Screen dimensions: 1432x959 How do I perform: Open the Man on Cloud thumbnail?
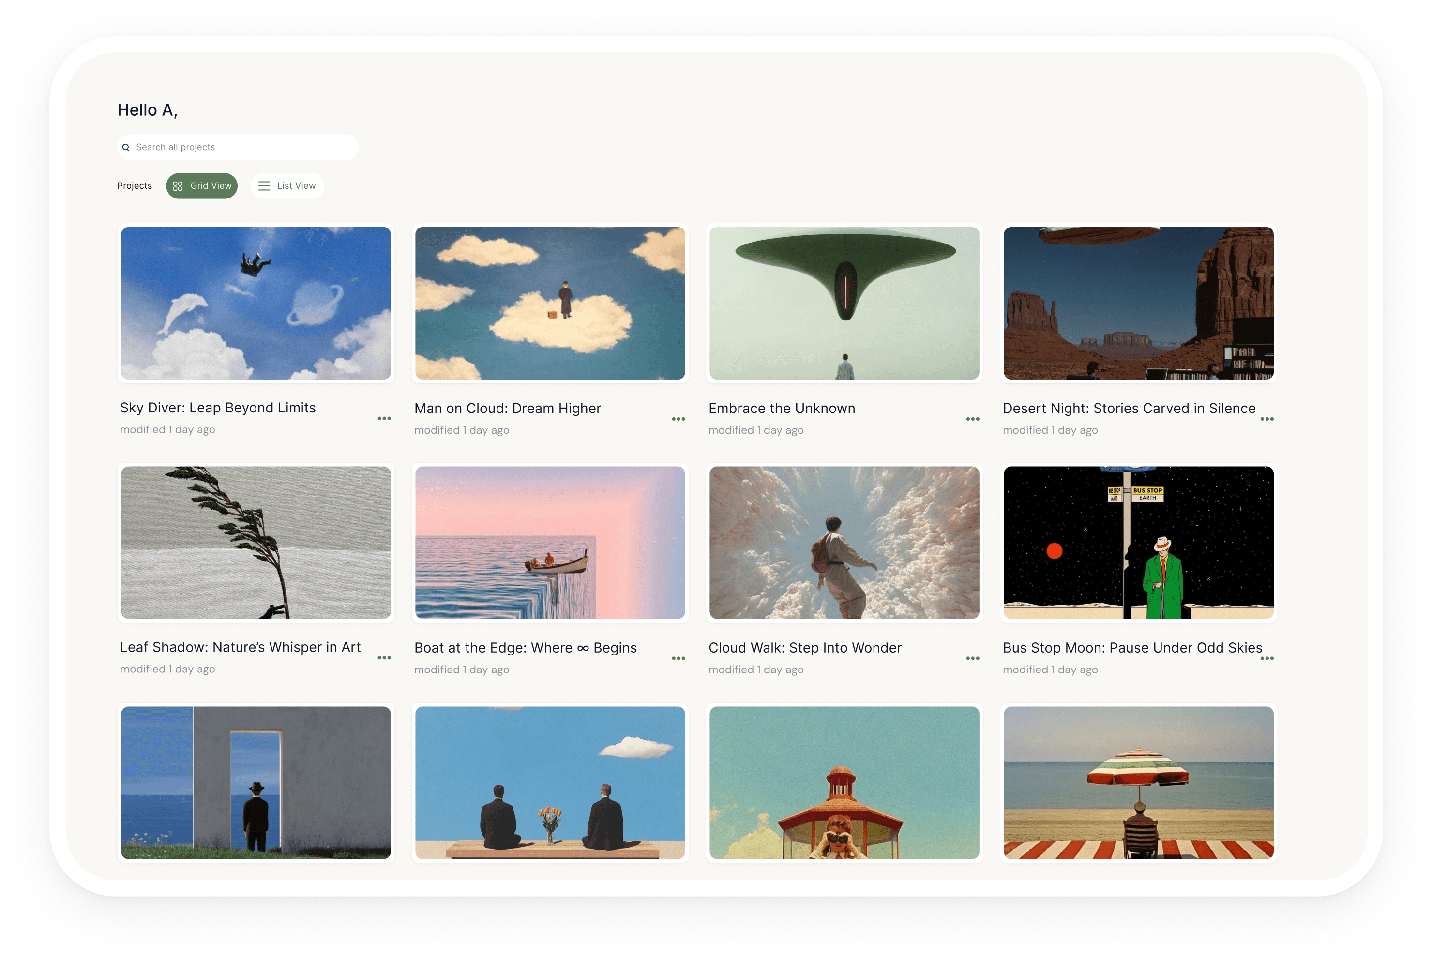(550, 304)
